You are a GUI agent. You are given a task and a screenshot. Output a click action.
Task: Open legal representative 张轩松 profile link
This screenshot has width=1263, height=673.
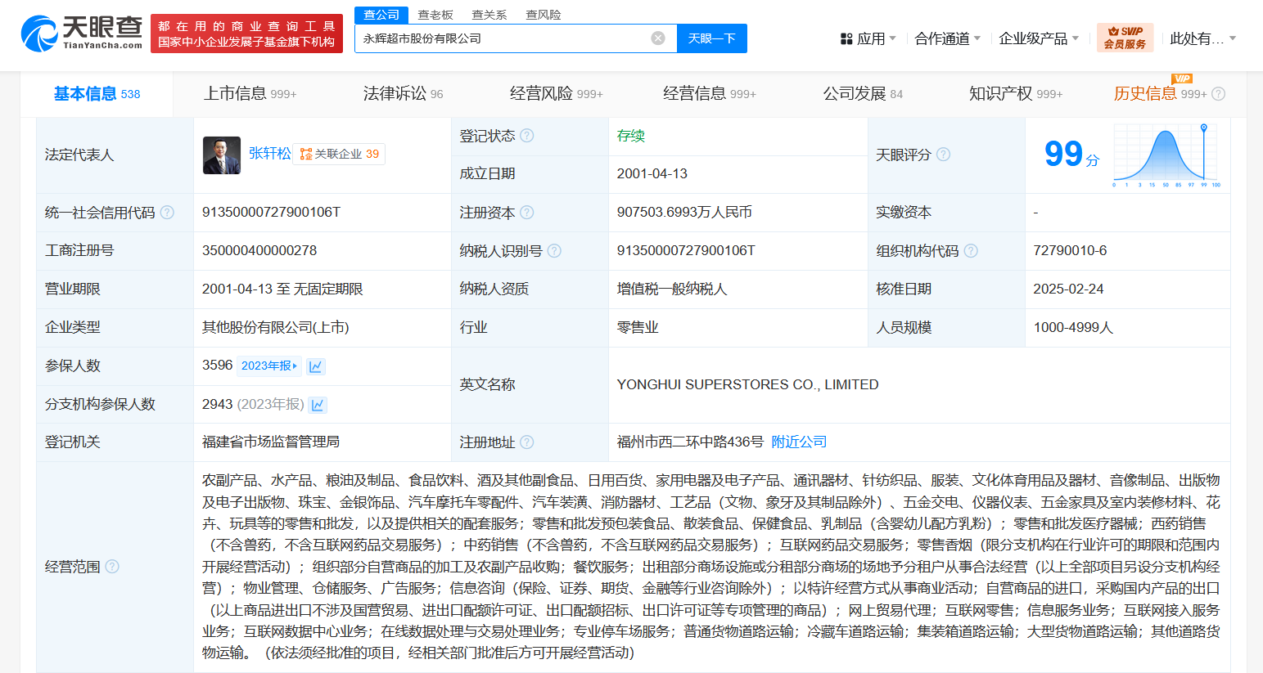click(269, 154)
